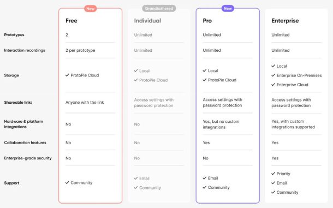This screenshot has height=208, width=333.
Task: Select the Enterprise plan heading
Action: [x=285, y=21]
